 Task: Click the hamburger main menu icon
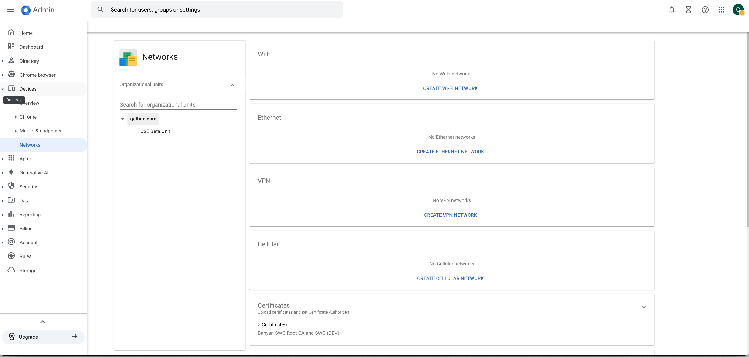[10, 10]
